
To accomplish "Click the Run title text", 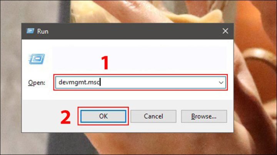I will 43,31.
